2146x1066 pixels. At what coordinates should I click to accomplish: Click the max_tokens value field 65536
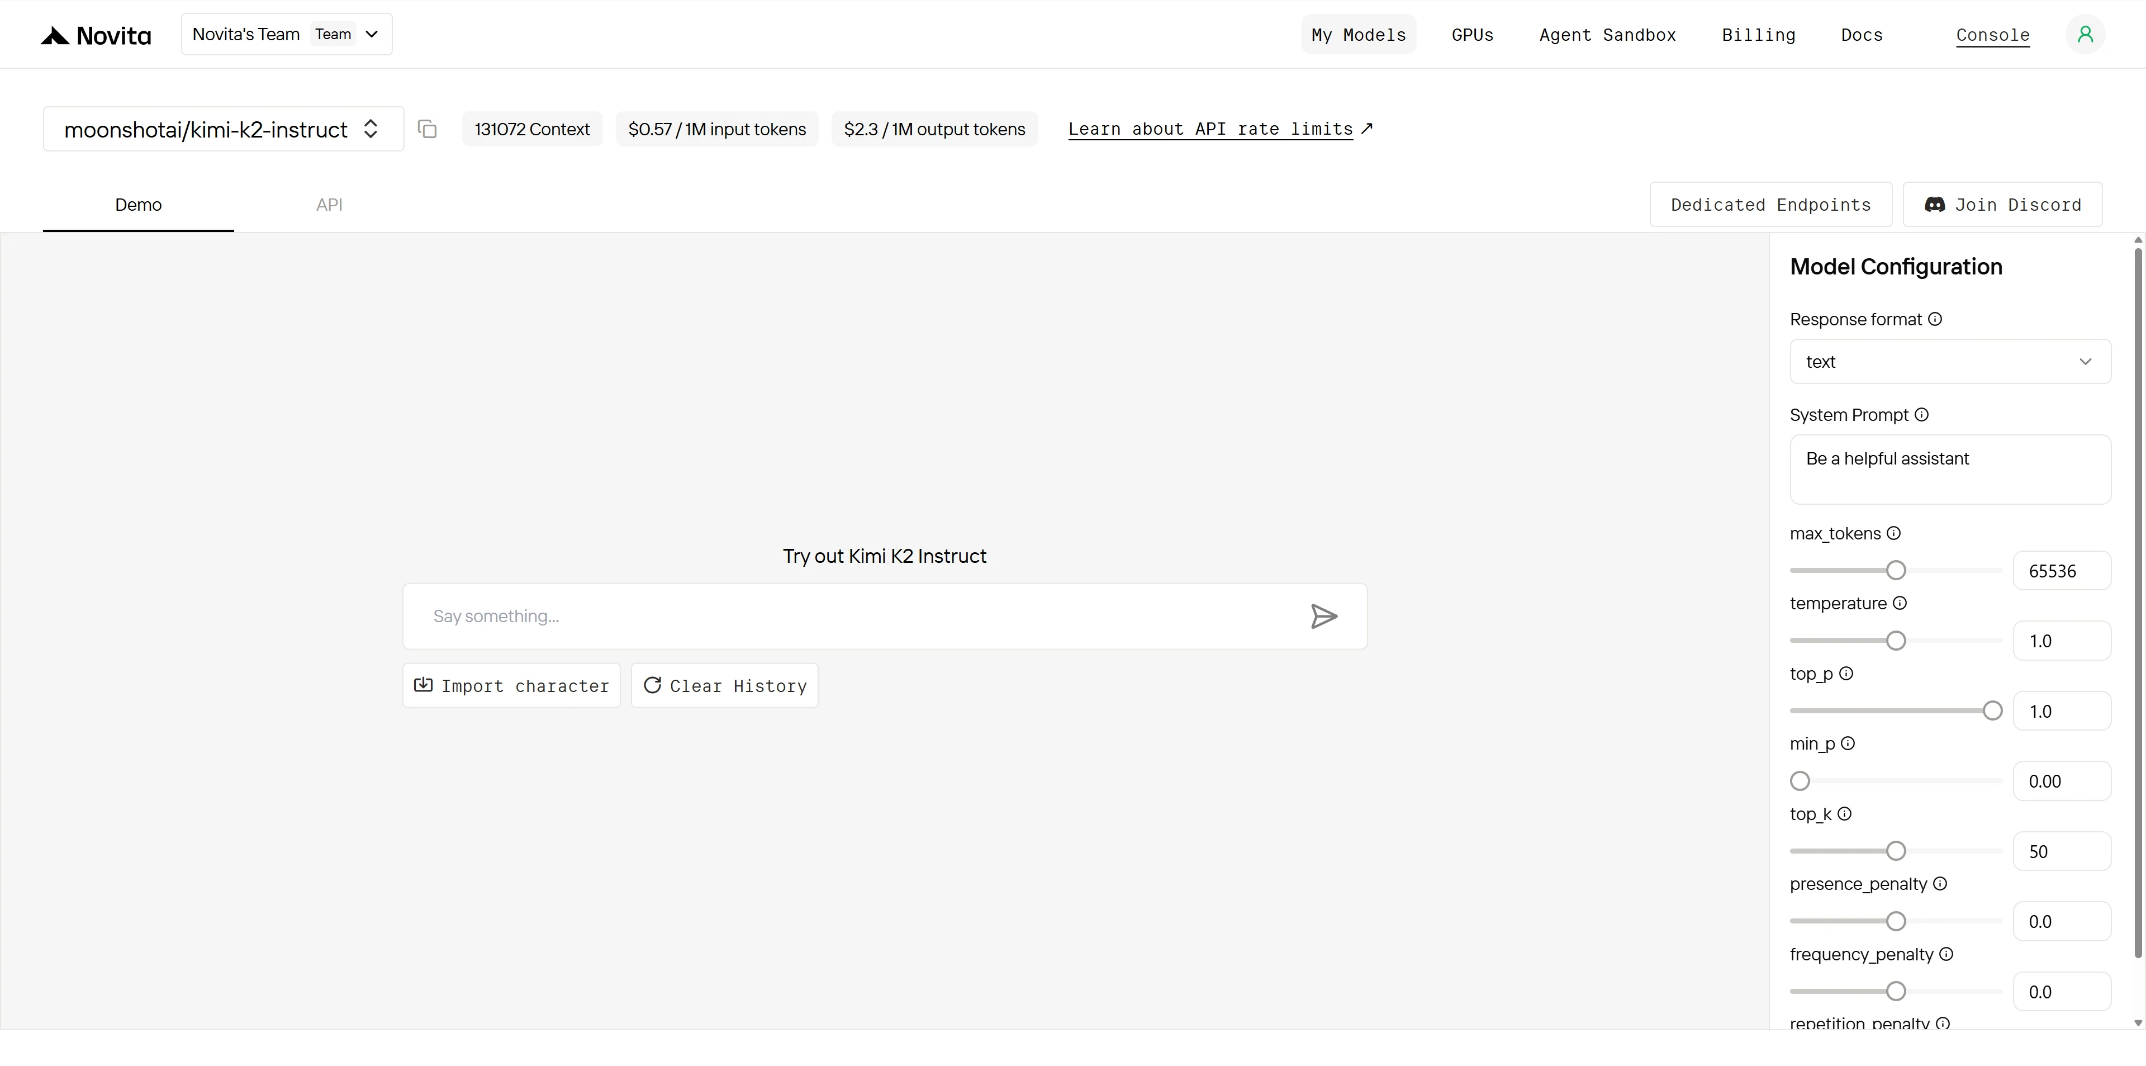click(x=2062, y=571)
